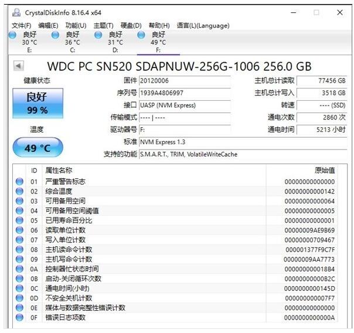Image resolution: width=354 pixels, height=333 pixels.
Task: Click the firmware field 20120006
Action: point(185,80)
